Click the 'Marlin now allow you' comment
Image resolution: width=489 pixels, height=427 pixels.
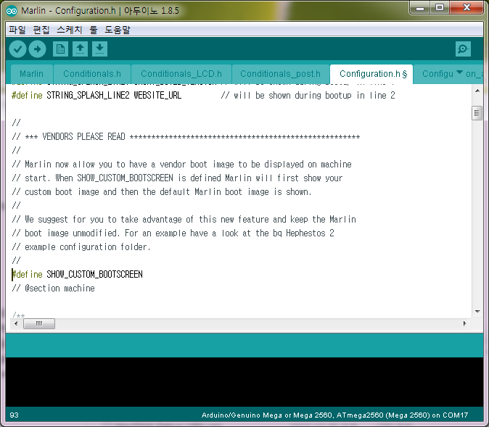click(x=181, y=165)
